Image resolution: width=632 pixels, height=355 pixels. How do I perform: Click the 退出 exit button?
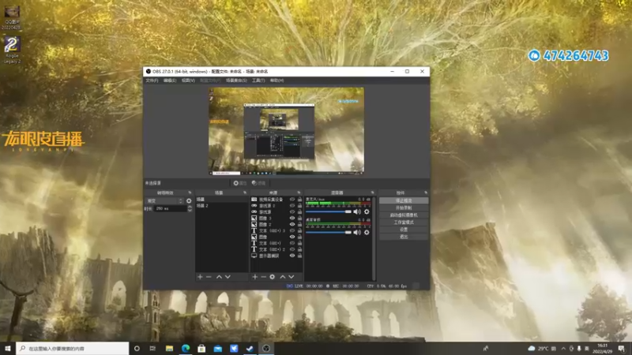404,237
